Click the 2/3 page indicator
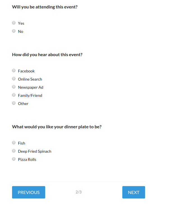Viewport: 172px width, 208px height. click(79, 192)
